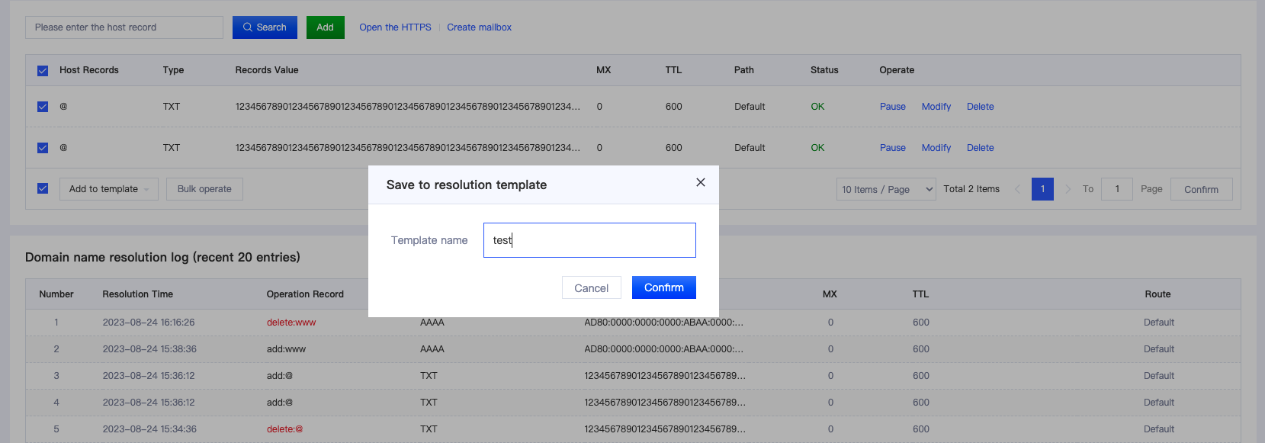Click the Operation Record column header
The height and width of the screenshot is (443, 1265).
click(x=305, y=294)
